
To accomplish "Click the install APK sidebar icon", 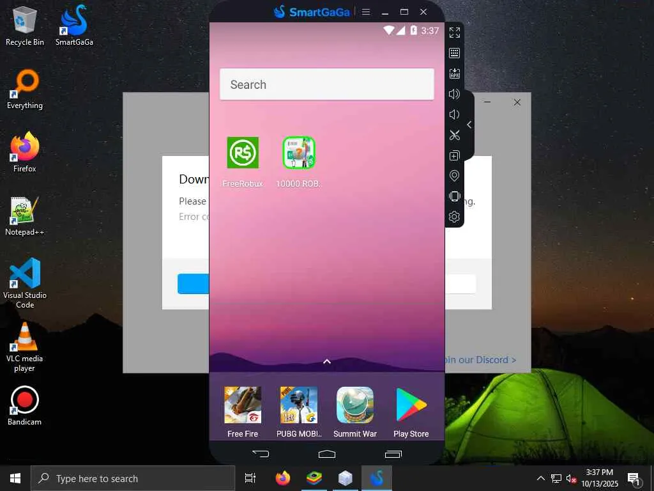I will coord(455,74).
